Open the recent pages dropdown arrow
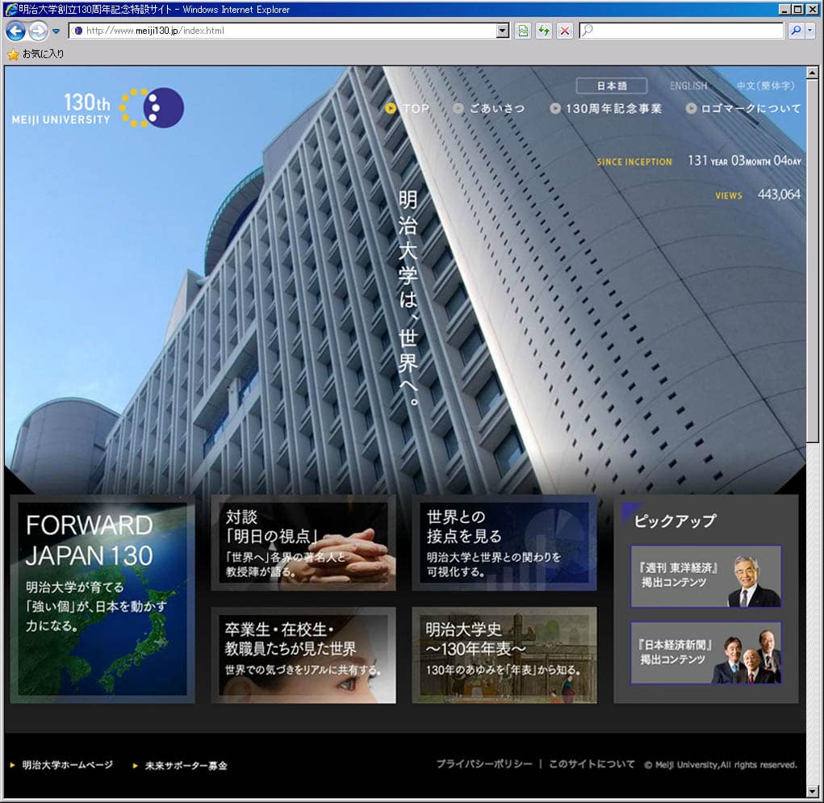The width and height of the screenshot is (824, 803). click(56, 31)
